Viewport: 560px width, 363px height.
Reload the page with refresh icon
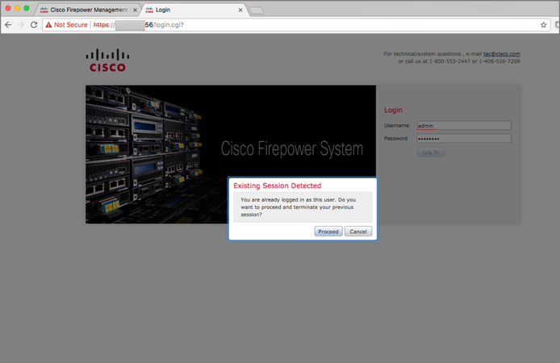point(34,25)
